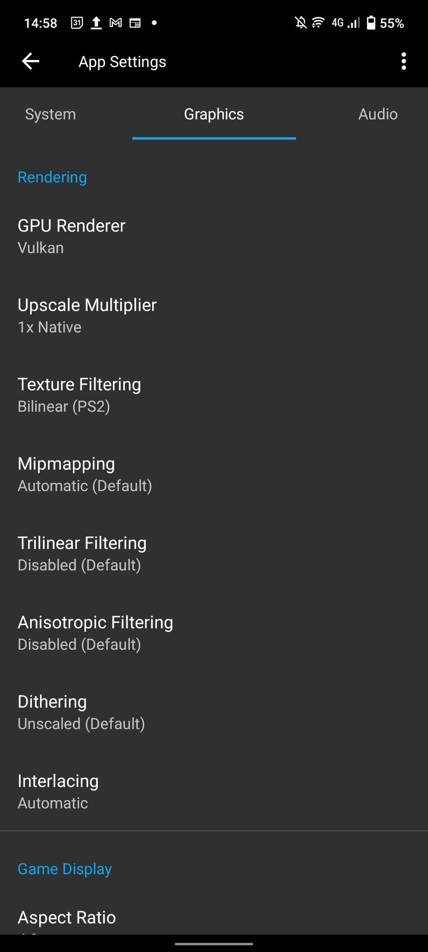The width and height of the screenshot is (428, 952).
Task: Tap the upload notification icon
Action: click(96, 23)
